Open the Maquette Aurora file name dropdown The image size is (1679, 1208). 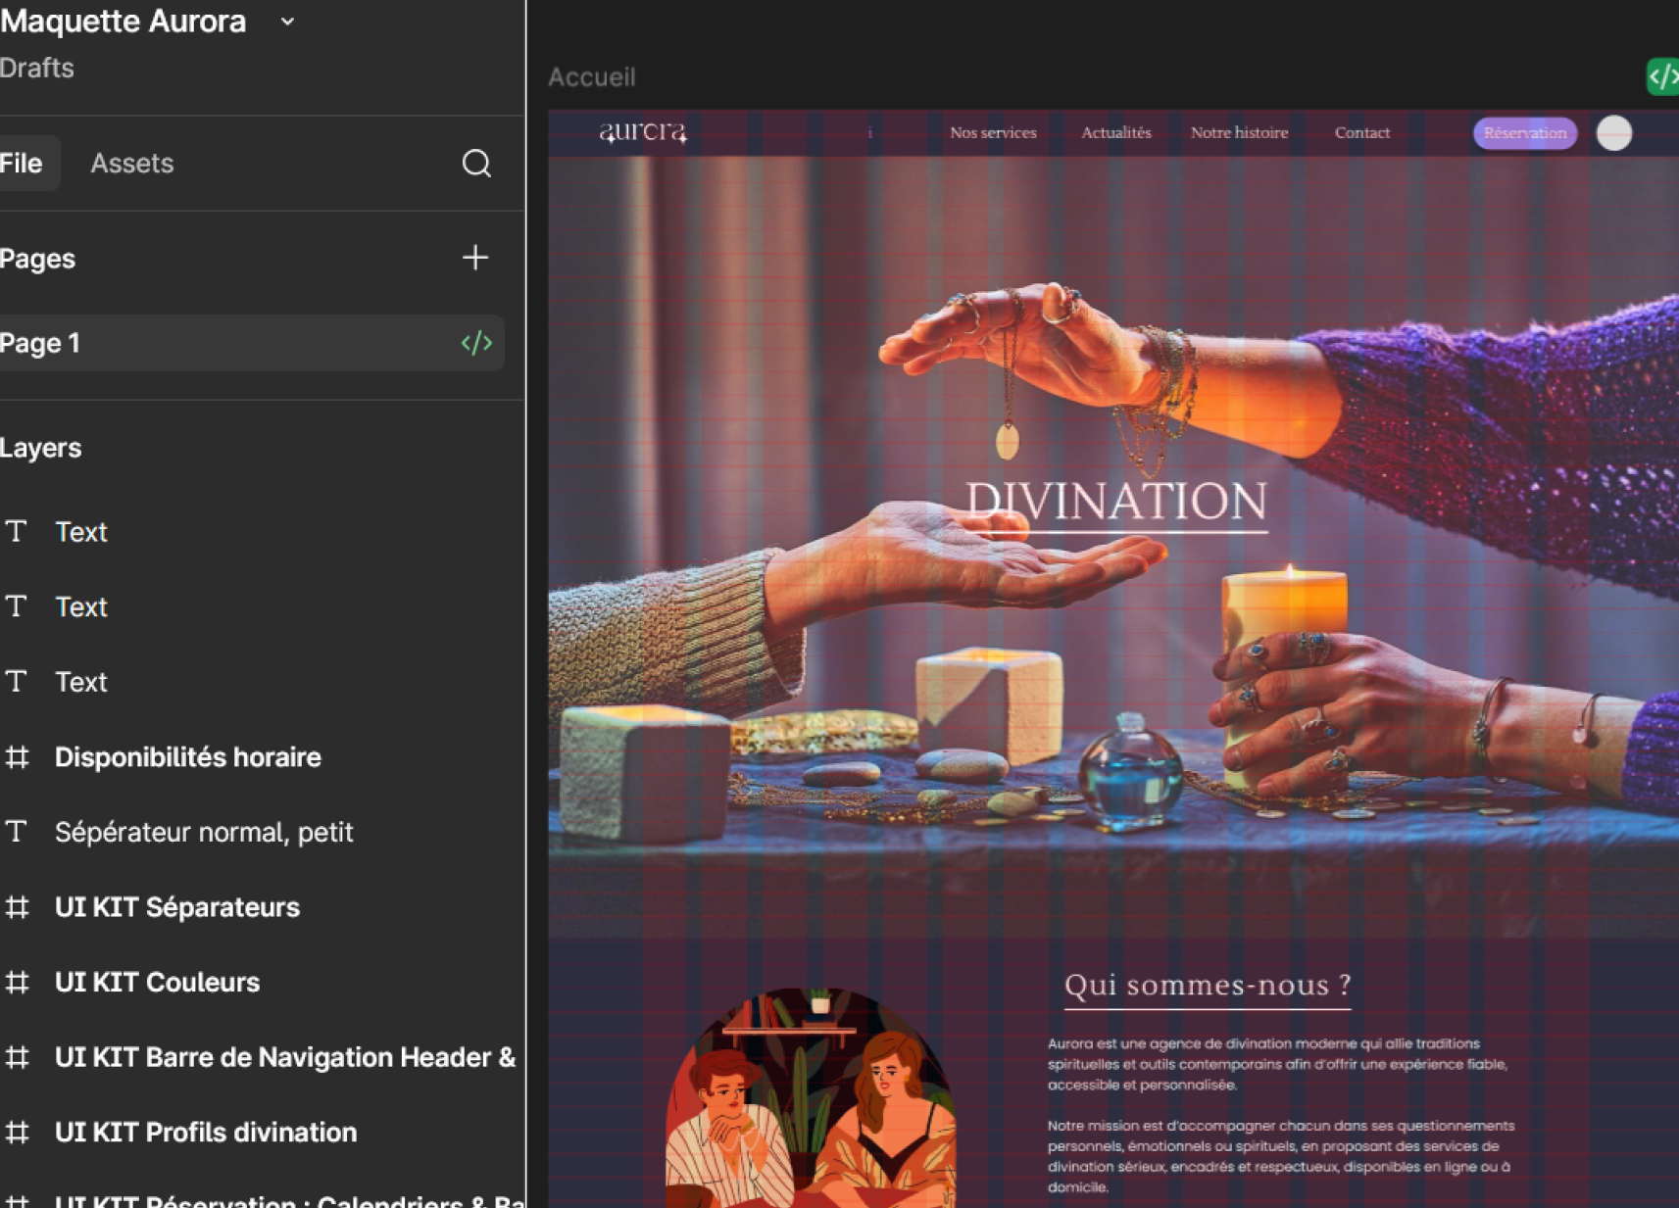coord(287,22)
